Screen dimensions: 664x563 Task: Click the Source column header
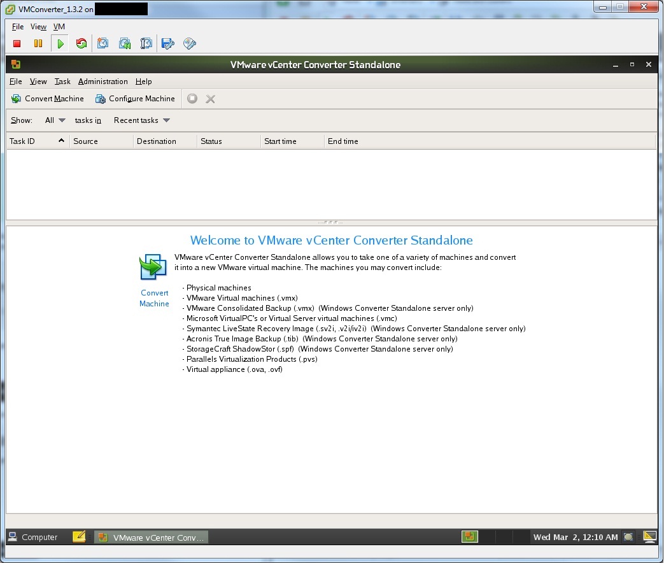(101, 141)
